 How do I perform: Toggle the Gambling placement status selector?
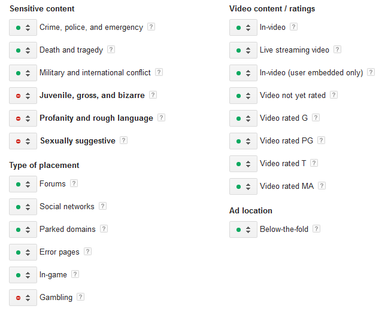pyautogui.click(x=23, y=298)
